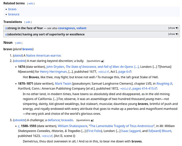Click the ± icon beside '(obsolete) having any sort'

pyautogui.click(x=6, y=34)
